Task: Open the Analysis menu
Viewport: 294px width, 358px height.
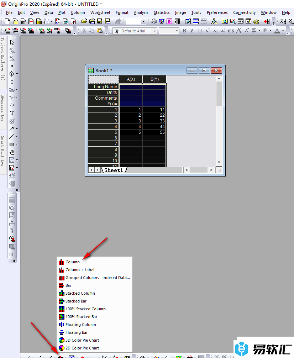Action: coord(141,12)
